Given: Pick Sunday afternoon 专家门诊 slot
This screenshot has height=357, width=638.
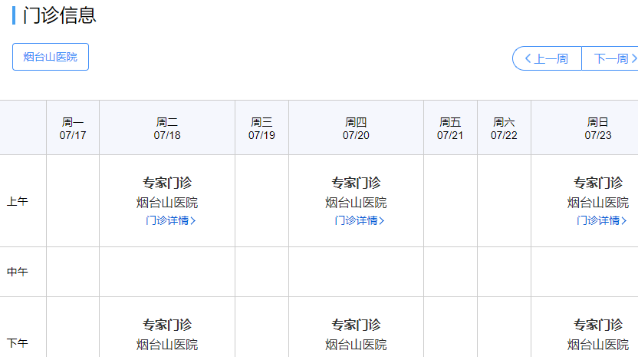Looking at the screenshot, I should 597,325.
